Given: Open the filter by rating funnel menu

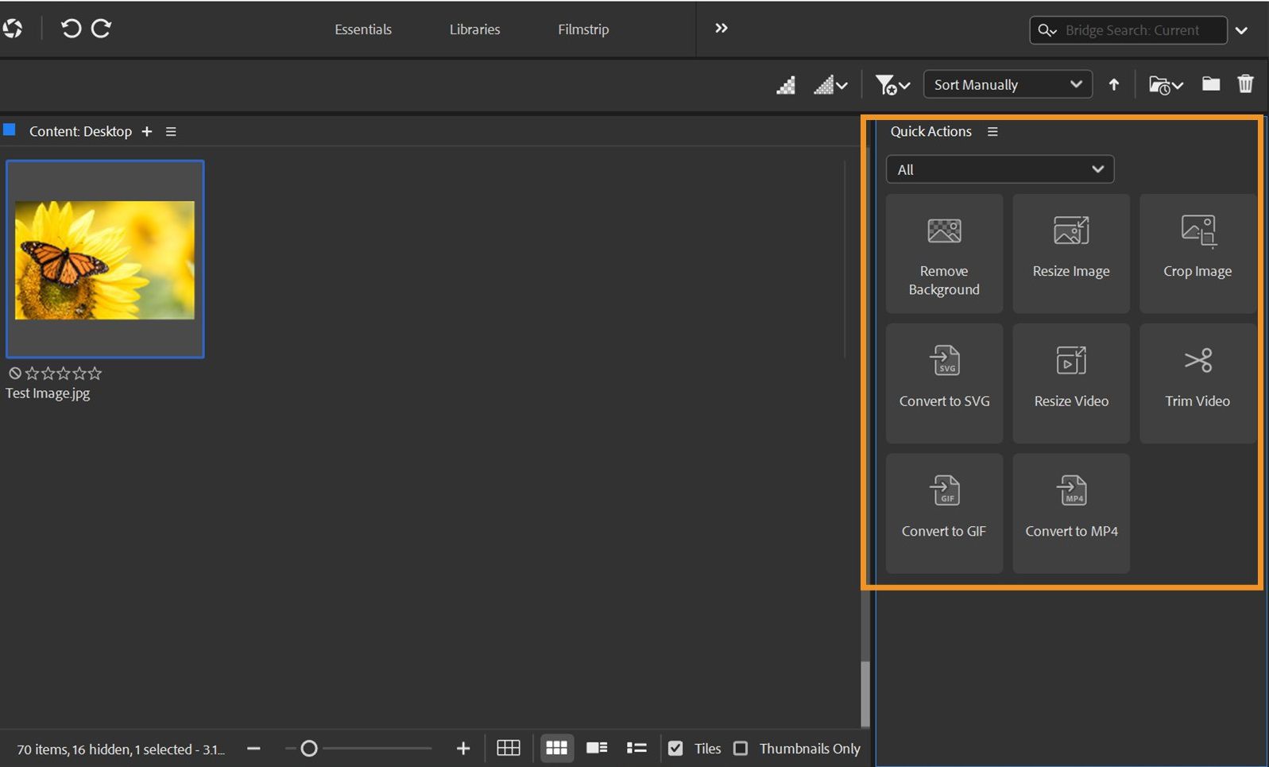Looking at the screenshot, I should [892, 84].
